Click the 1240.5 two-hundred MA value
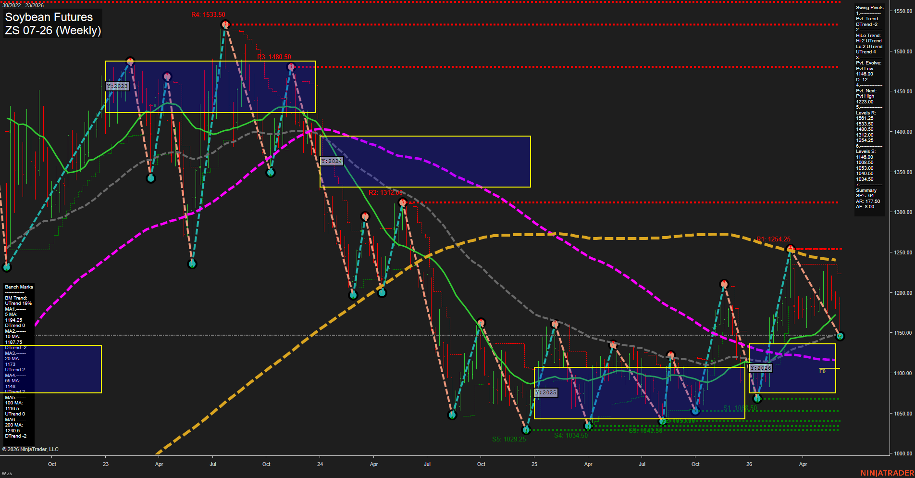 pyautogui.click(x=12, y=431)
